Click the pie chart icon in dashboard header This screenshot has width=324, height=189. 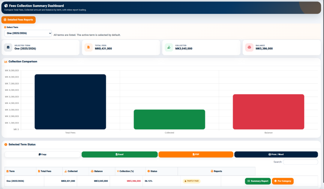[x=6, y=6]
